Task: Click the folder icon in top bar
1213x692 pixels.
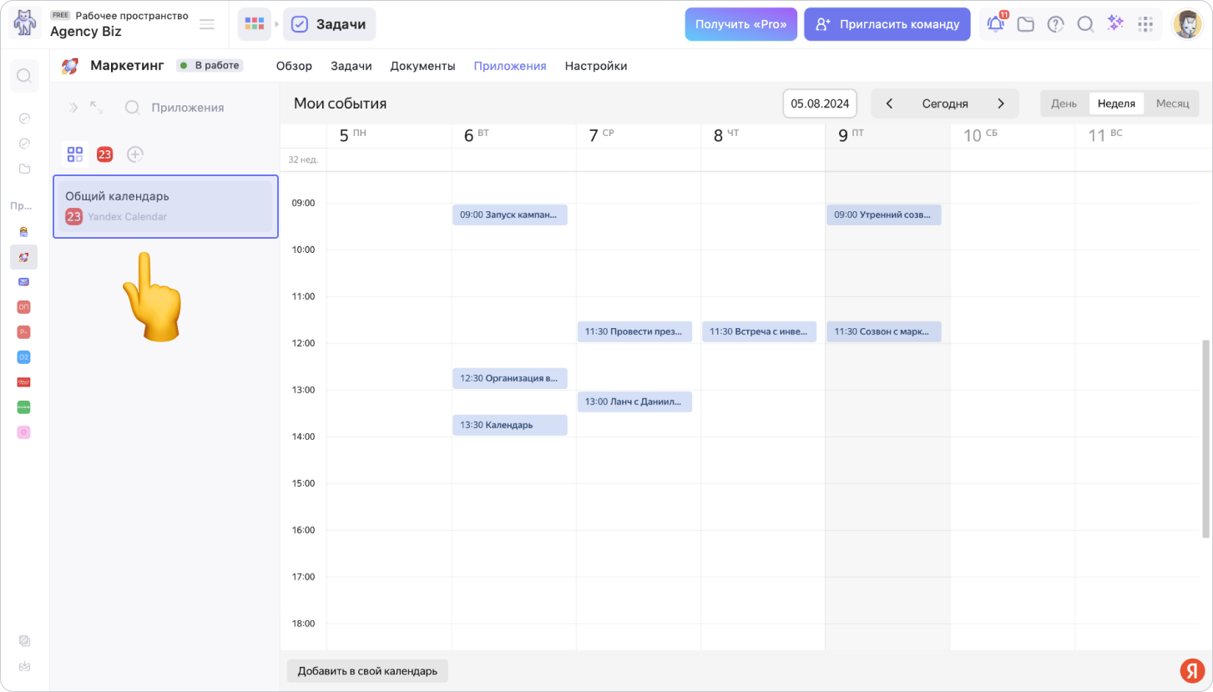Action: click(x=1025, y=24)
